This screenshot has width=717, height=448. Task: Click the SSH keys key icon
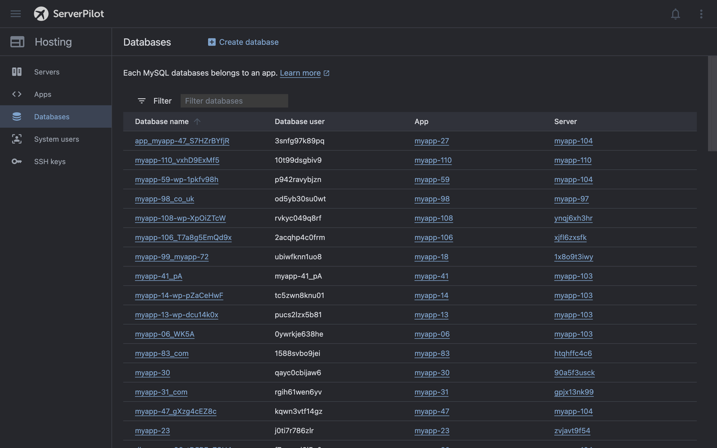[x=17, y=161]
